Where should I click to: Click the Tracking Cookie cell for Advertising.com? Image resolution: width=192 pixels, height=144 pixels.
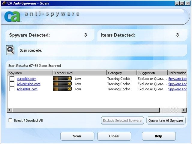tap(119, 84)
